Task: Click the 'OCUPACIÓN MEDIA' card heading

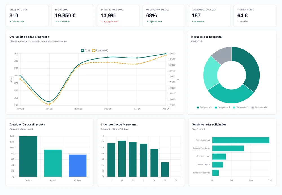Action: tap(158, 10)
